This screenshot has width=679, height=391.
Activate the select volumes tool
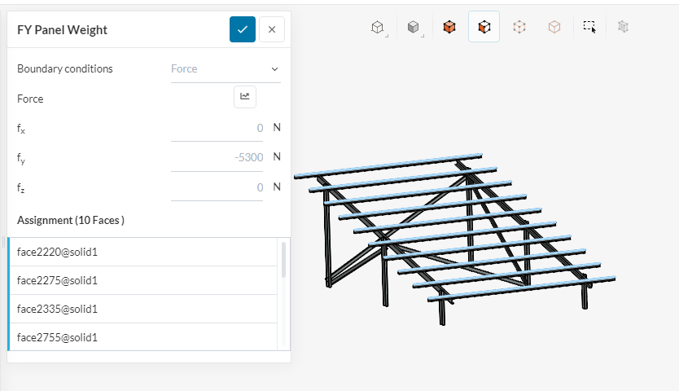(449, 27)
